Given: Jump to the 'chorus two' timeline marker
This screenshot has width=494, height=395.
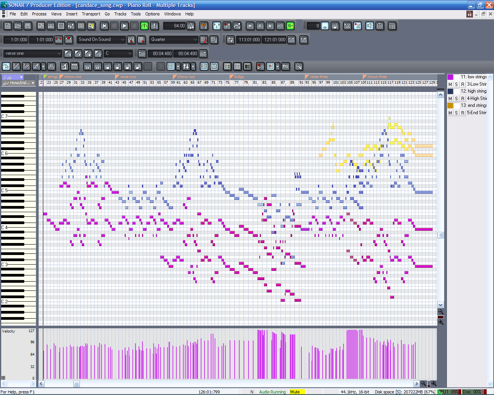Looking at the screenshot, I should (184, 77).
